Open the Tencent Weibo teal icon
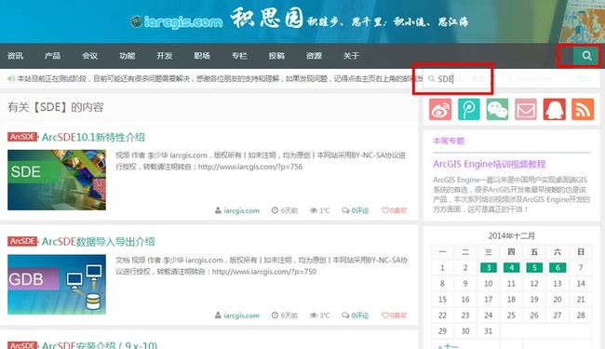The image size is (605, 349). pos(469,109)
